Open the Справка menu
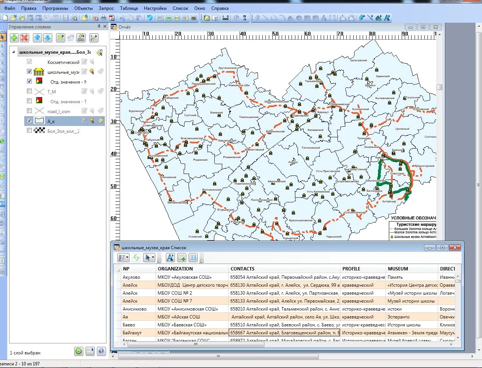Viewport: 482px width, 368px height. 220,8
